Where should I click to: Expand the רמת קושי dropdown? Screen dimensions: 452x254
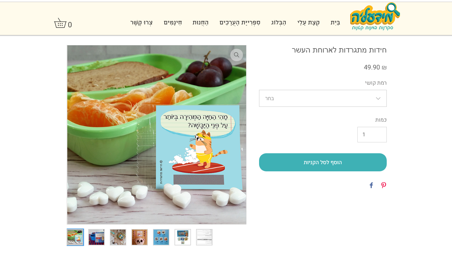(x=323, y=98)
